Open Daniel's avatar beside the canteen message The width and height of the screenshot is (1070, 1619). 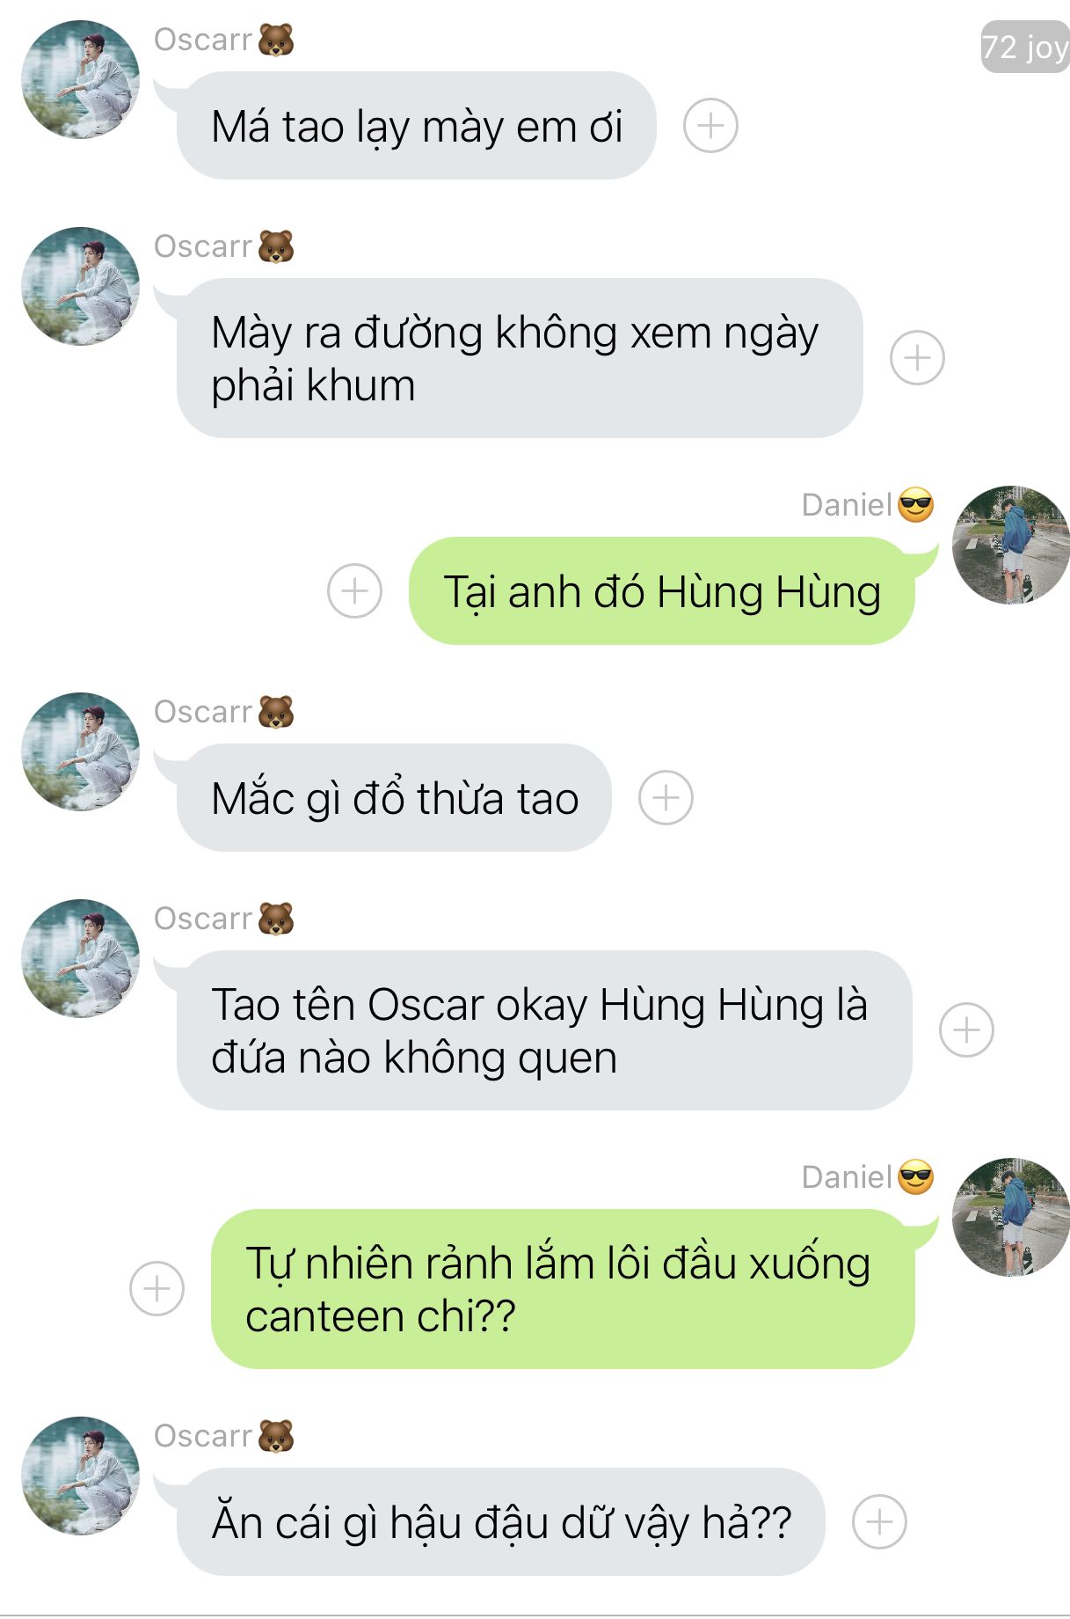[1011, 1217]
